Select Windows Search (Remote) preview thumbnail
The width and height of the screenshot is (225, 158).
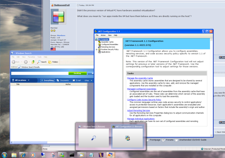94,136
